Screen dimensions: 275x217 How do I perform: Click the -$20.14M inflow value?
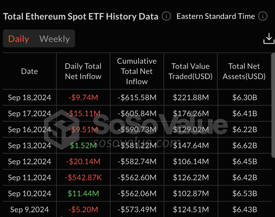83,162
